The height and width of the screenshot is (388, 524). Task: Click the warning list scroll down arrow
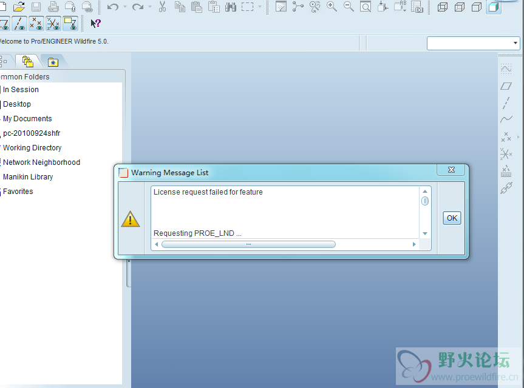pyautogui.click(x=425, y=233)
